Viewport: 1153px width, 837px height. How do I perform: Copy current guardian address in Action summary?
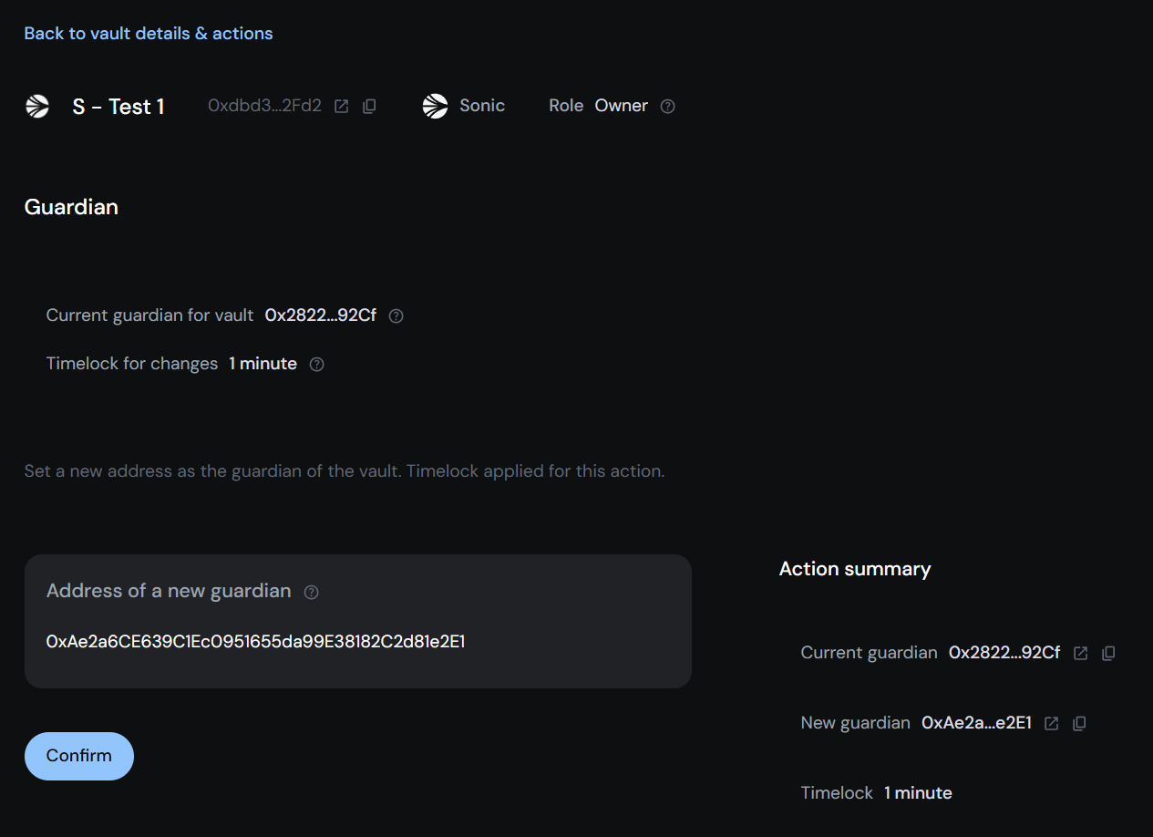1108,654
